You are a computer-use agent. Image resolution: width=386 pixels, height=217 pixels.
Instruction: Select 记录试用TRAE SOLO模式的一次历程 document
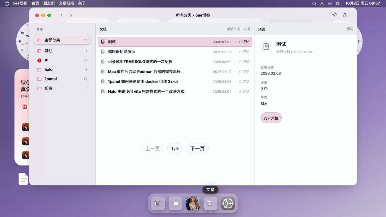[175, 62]
